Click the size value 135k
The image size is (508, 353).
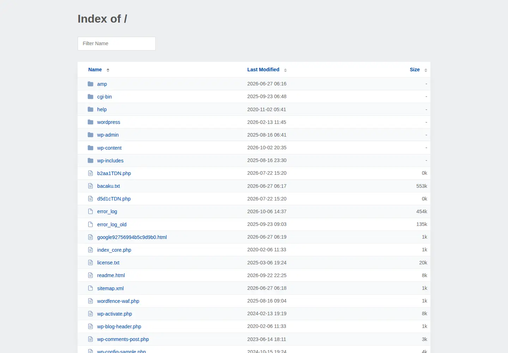[422, 224]
